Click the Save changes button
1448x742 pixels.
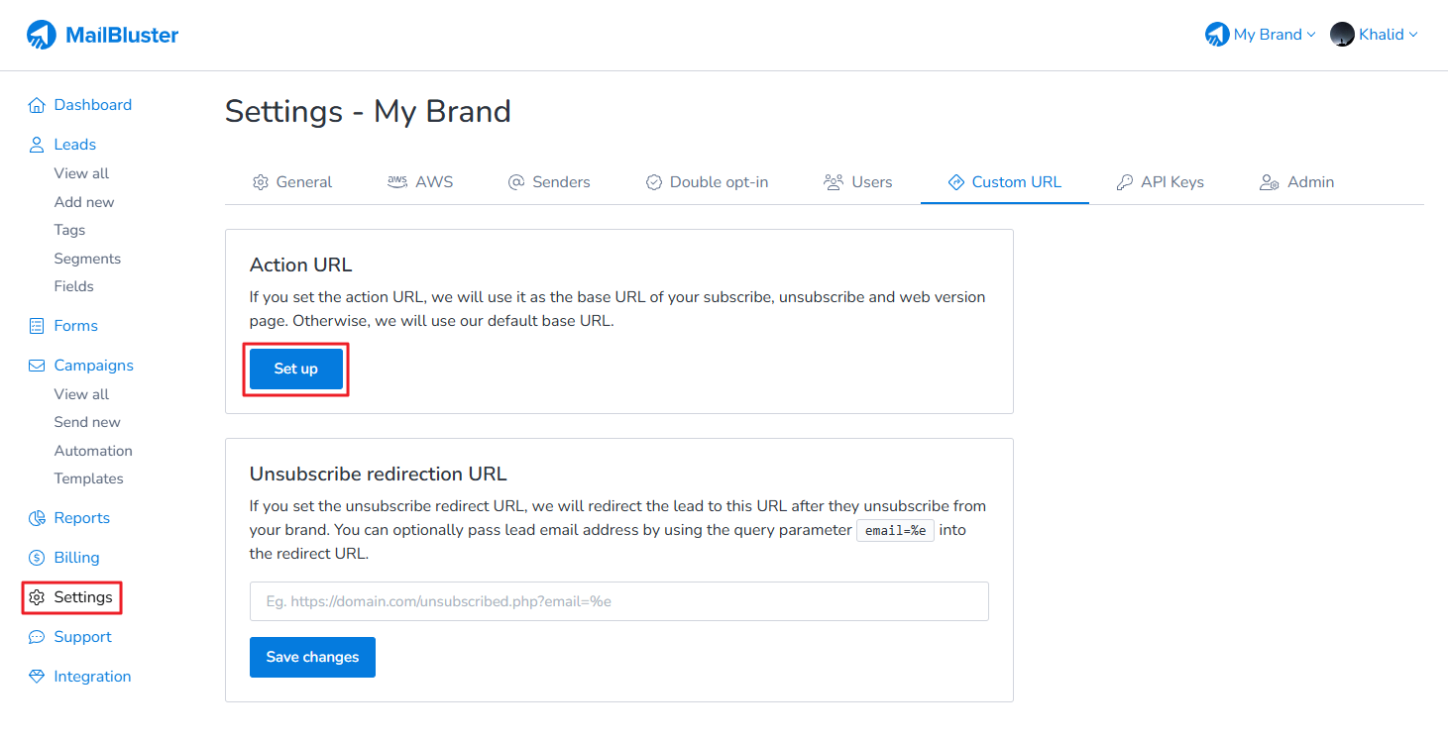(312, 657)
